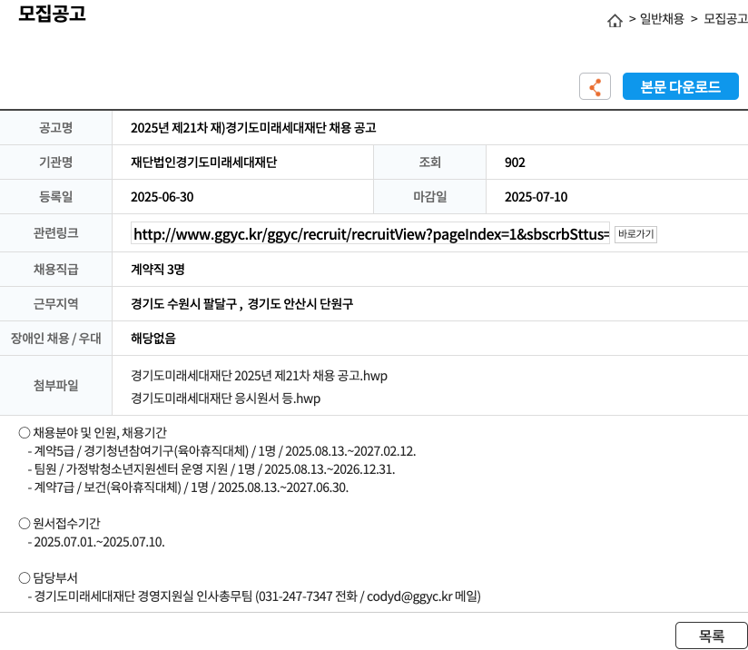This screenshot has height=650, width=748.
Task: Click hiring rank value 계약직 3명
Action: (157, 270)
